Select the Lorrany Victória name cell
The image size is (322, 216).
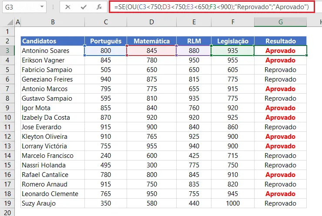[x=53, y=146]
